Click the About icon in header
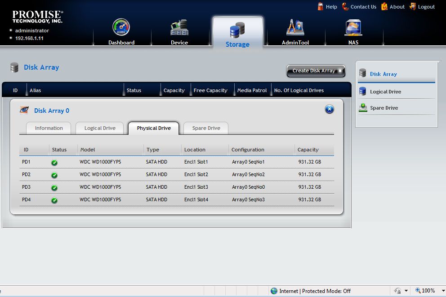446x297 pixels. (x=384, y=6)
